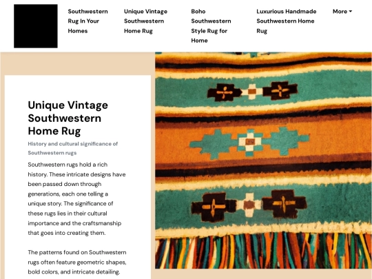Click the teal diamond motif in rug image
Viewport: 372px width, 279px height.
[x=249, y=143]
